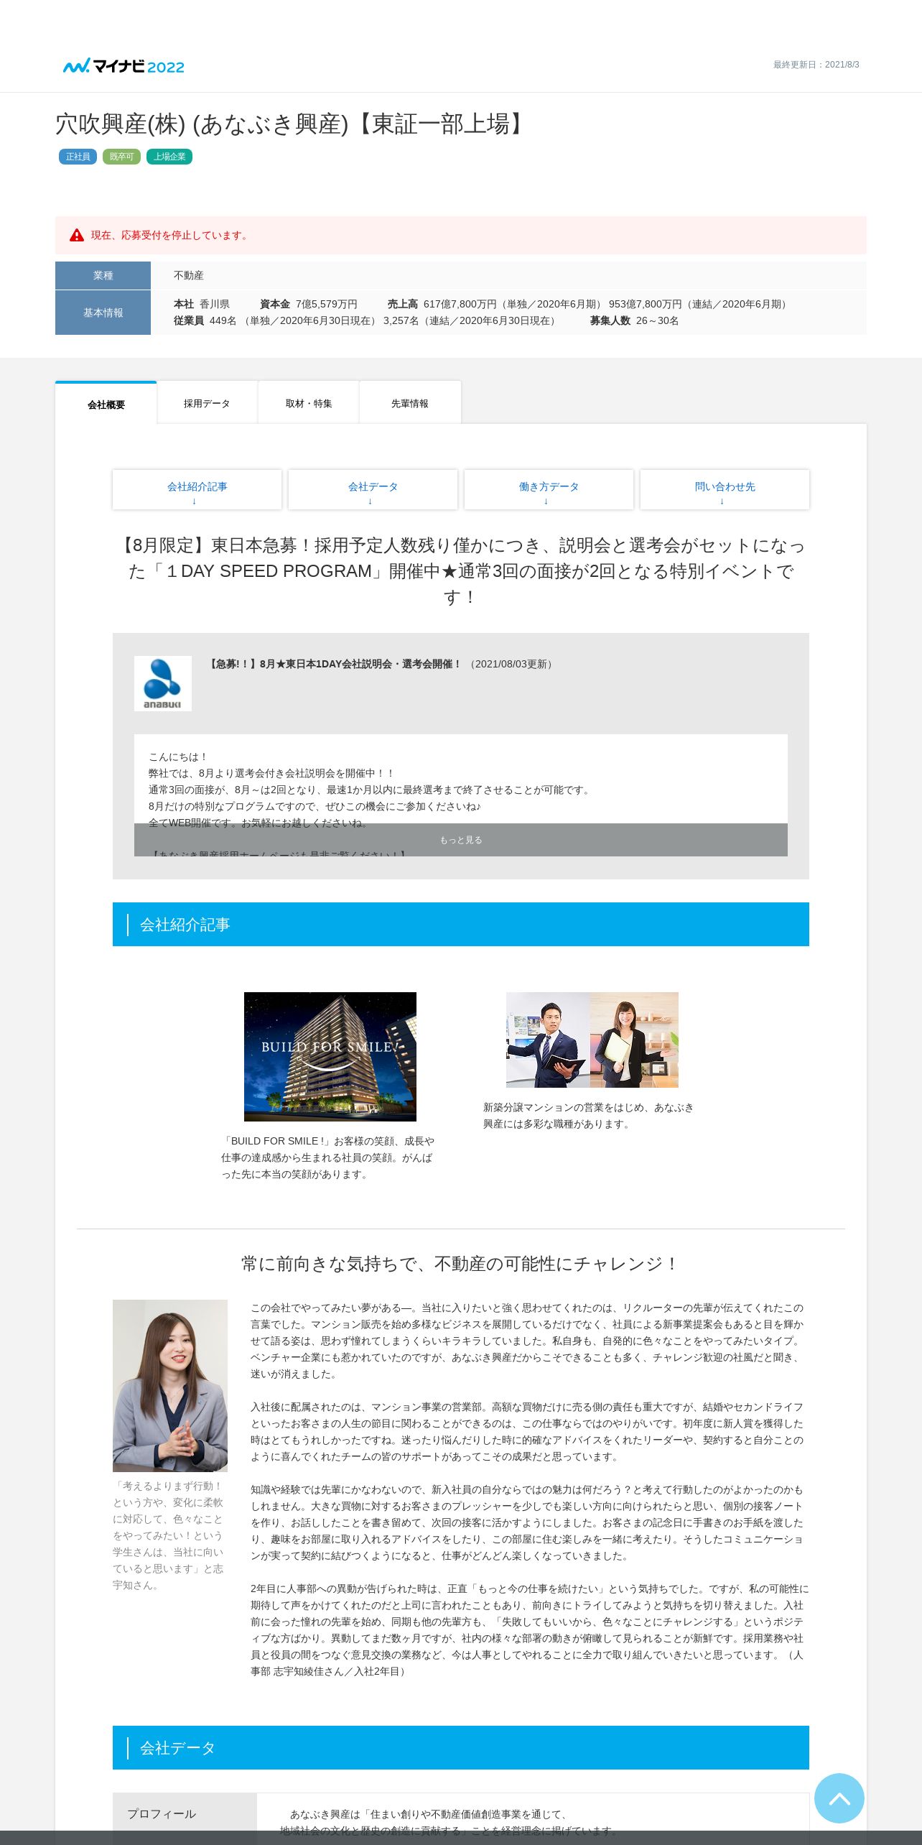Image resolution: width=922 pixels, height=1845 pixels.
Task: Open the 採用データ tab
Action: point(207,403)
